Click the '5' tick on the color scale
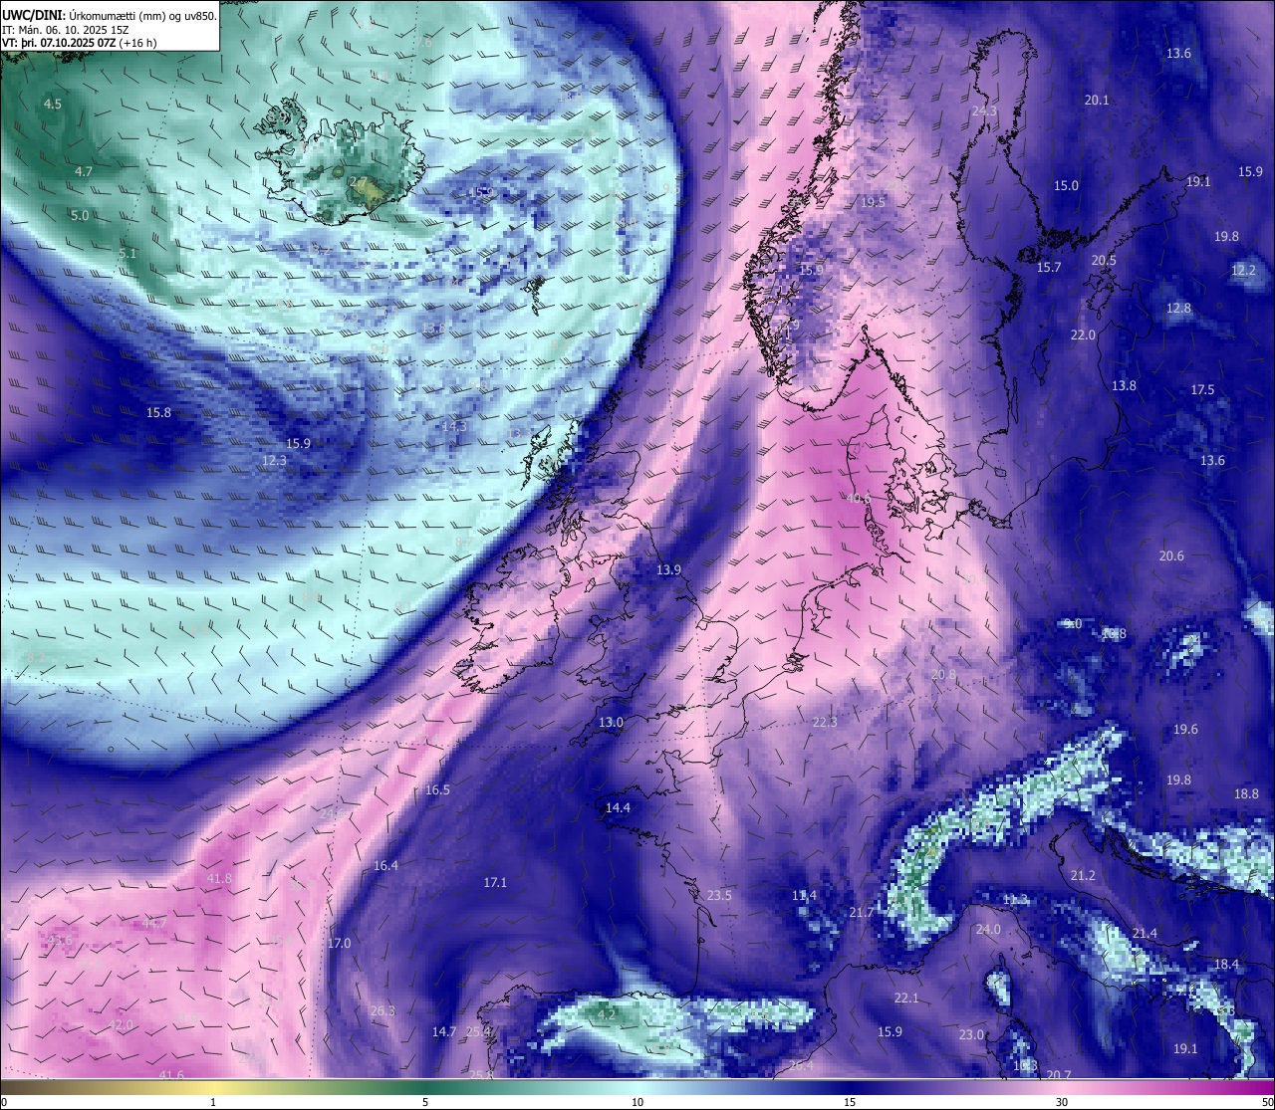Viewport: 1275px width, 1110px height. coord(425,1103)
